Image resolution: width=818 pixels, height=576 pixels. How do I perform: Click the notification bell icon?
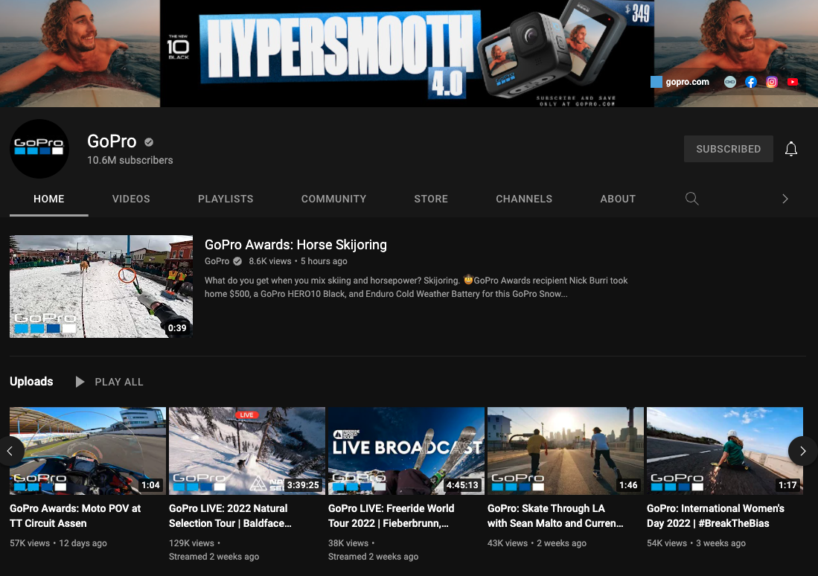791,149
